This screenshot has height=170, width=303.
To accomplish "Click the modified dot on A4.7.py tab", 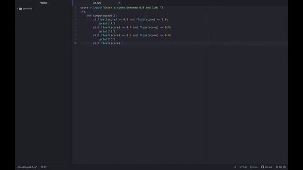I will point(119,3).
